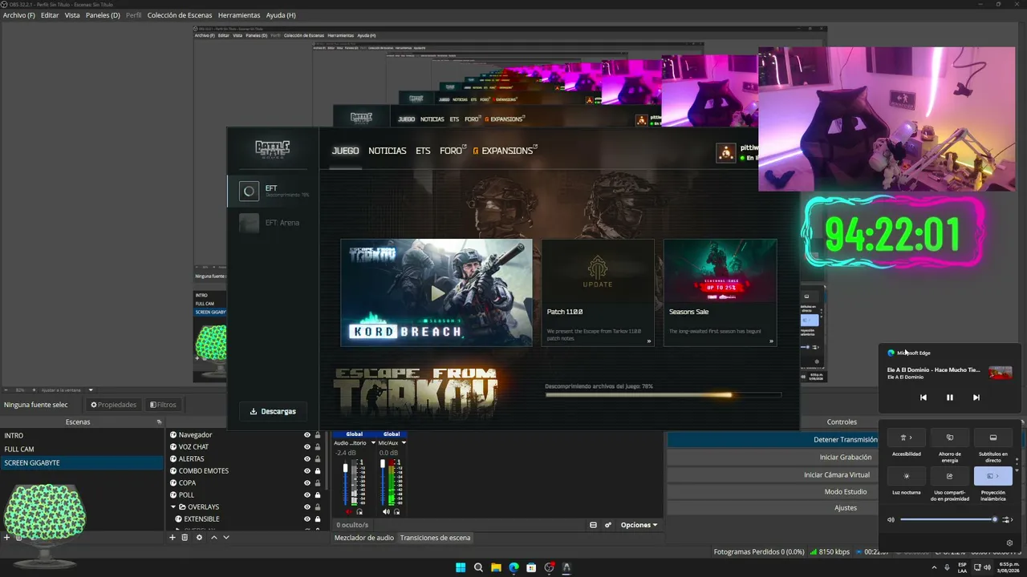Toggle visibility of the Navegador source
Screen dimensions: 1027x577
306,435
